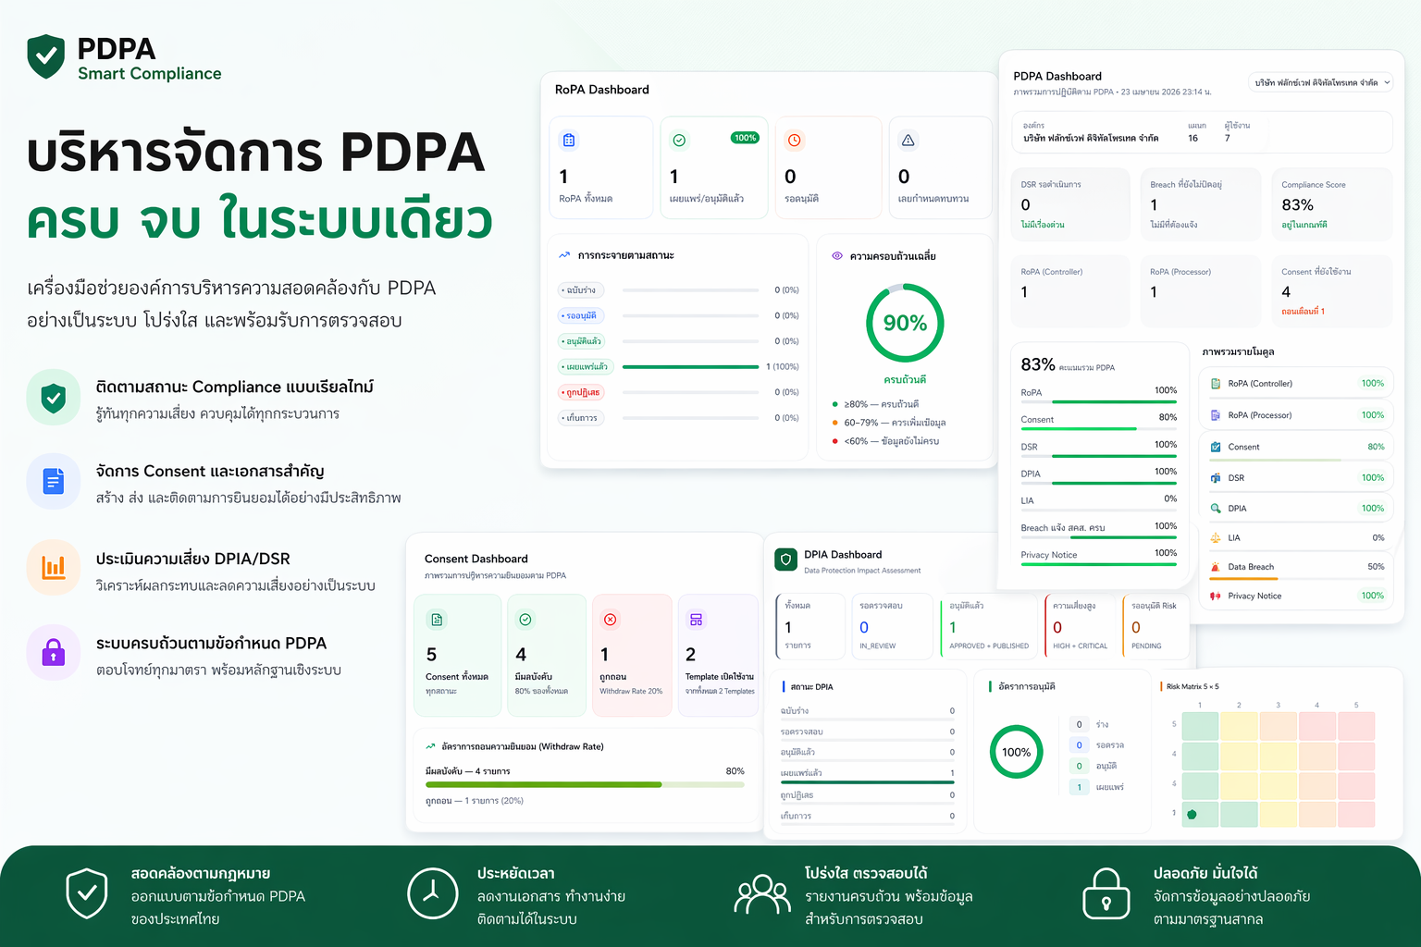
Task: Click the เก็บถาวร status chip in RoPA Dashboard
Action: point(581,418)
